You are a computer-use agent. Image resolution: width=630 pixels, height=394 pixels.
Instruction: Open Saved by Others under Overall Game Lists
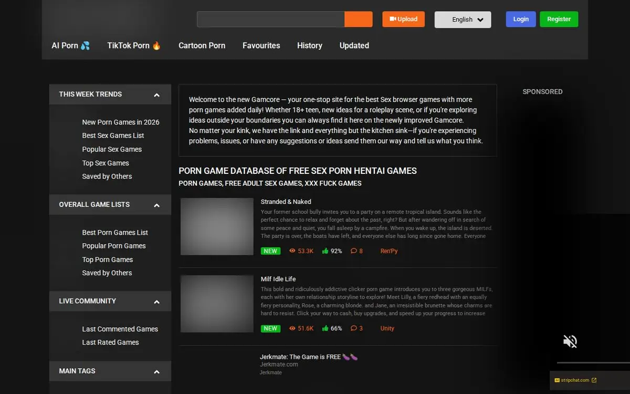click(107, 273)
